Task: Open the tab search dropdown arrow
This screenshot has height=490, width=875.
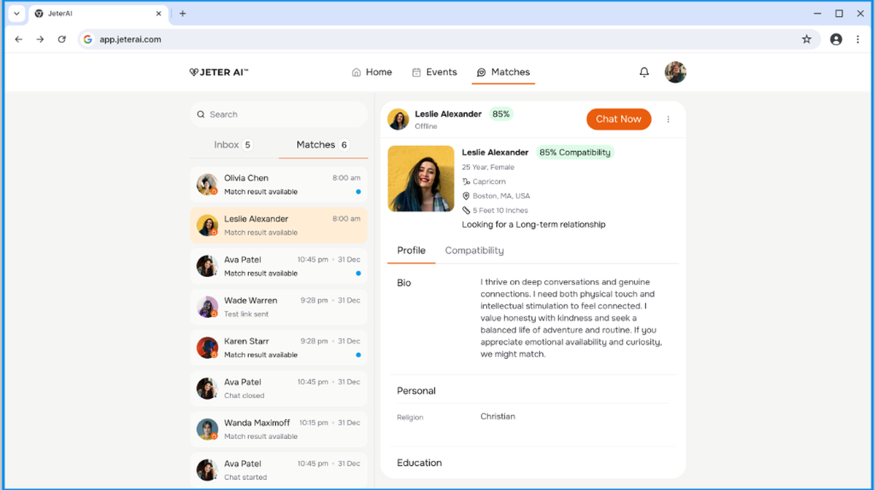Action: pyautogui.click(x=16, y=14)
